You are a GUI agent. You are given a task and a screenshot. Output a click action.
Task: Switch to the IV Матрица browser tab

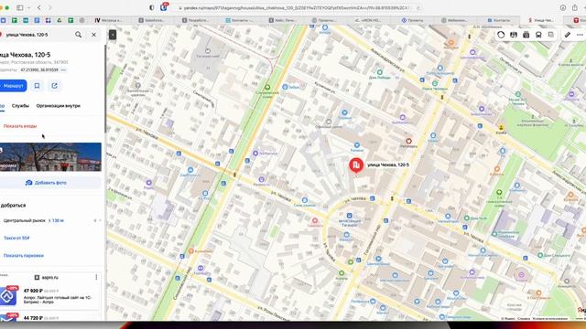[108, 20]
